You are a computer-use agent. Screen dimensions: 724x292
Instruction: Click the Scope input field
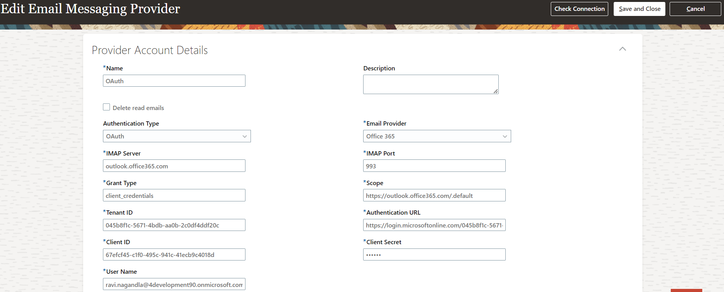click(434, 196)
